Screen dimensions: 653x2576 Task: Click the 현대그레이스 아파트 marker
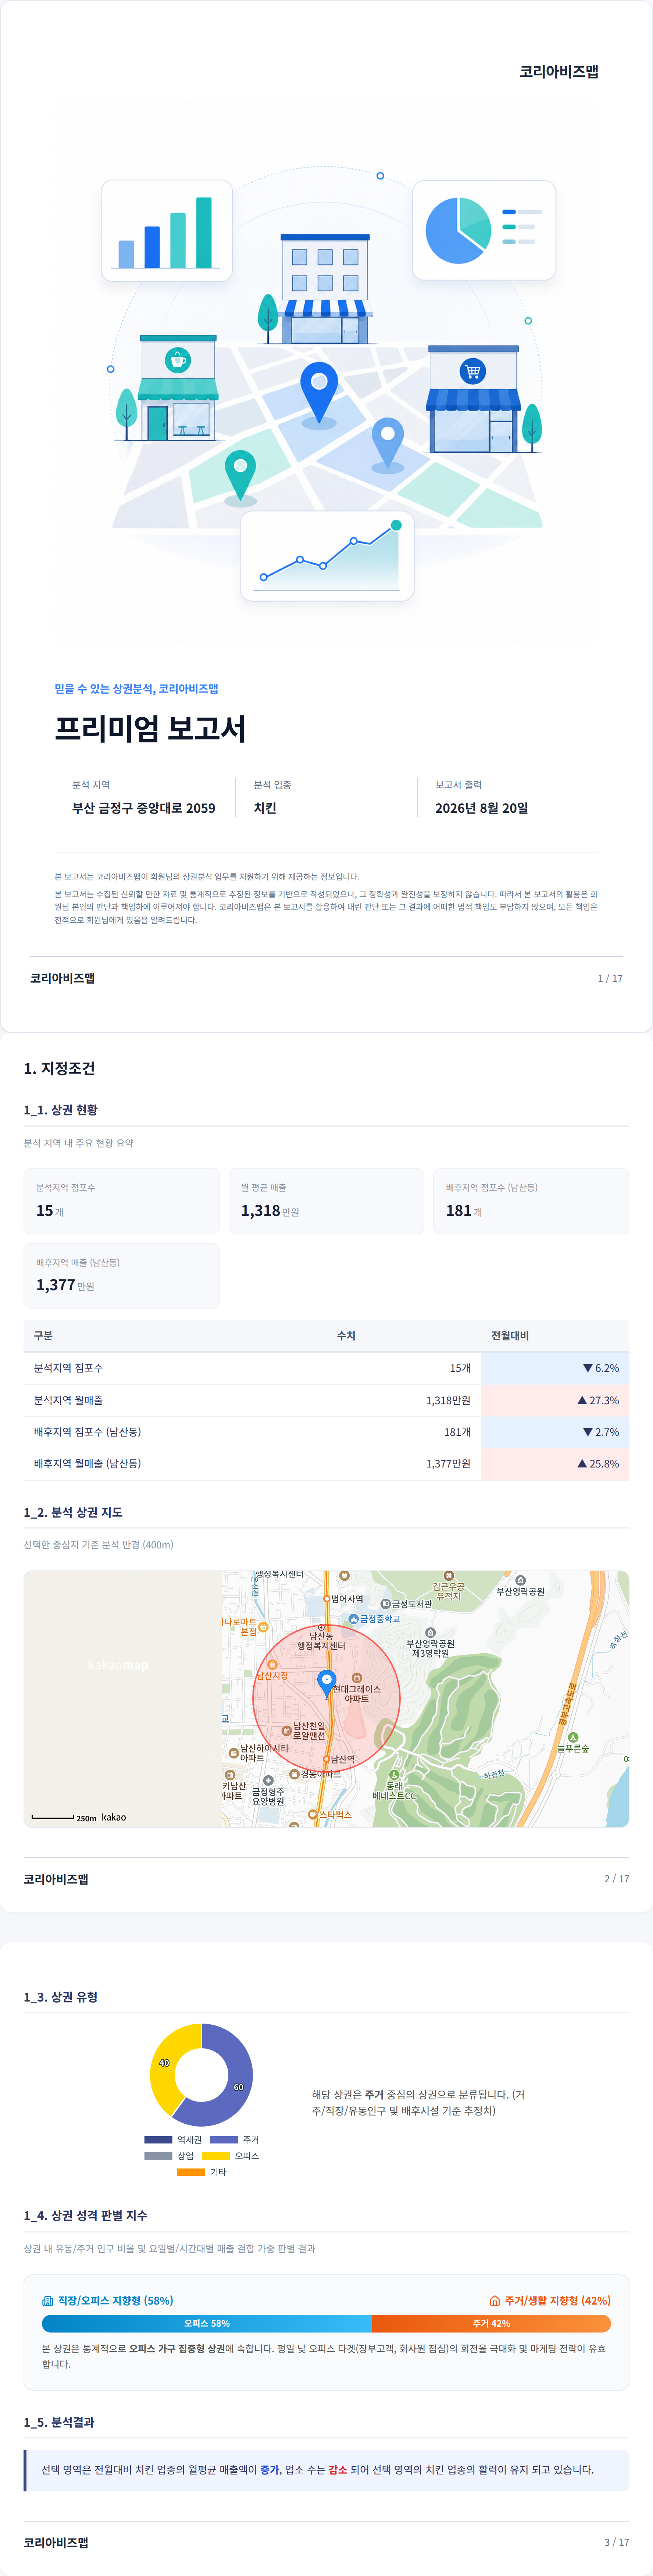(x=357, y=1678)
